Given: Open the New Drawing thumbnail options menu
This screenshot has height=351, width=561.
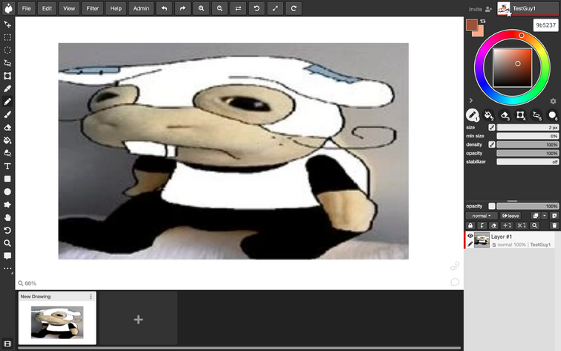Looking at the screenshot, I should point(91,297).
